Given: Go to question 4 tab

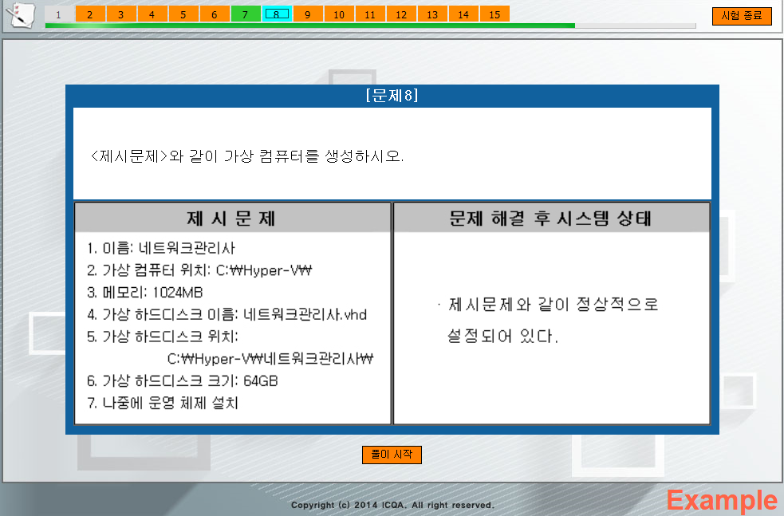Looking at the screenshot, I should pyautogui.click(x=152, y=14).
